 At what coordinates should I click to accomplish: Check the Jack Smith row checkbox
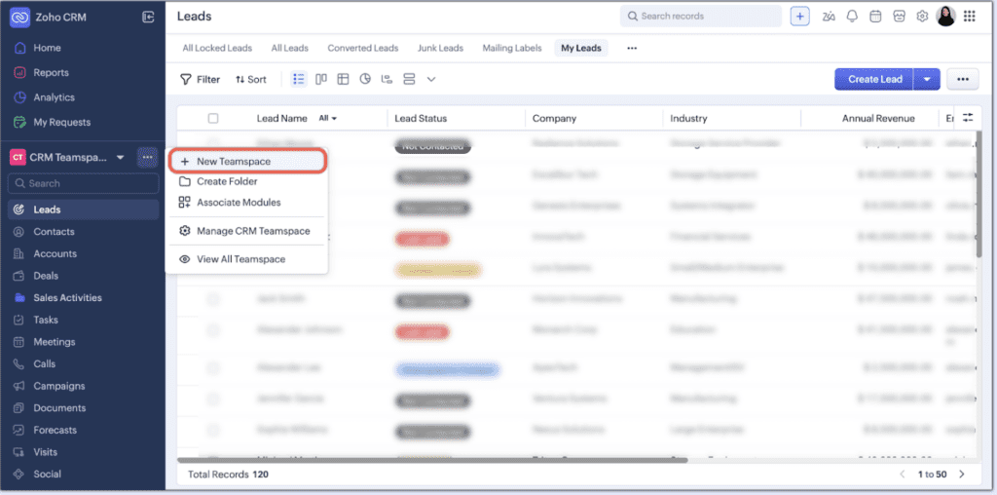[x=213, y=298]
